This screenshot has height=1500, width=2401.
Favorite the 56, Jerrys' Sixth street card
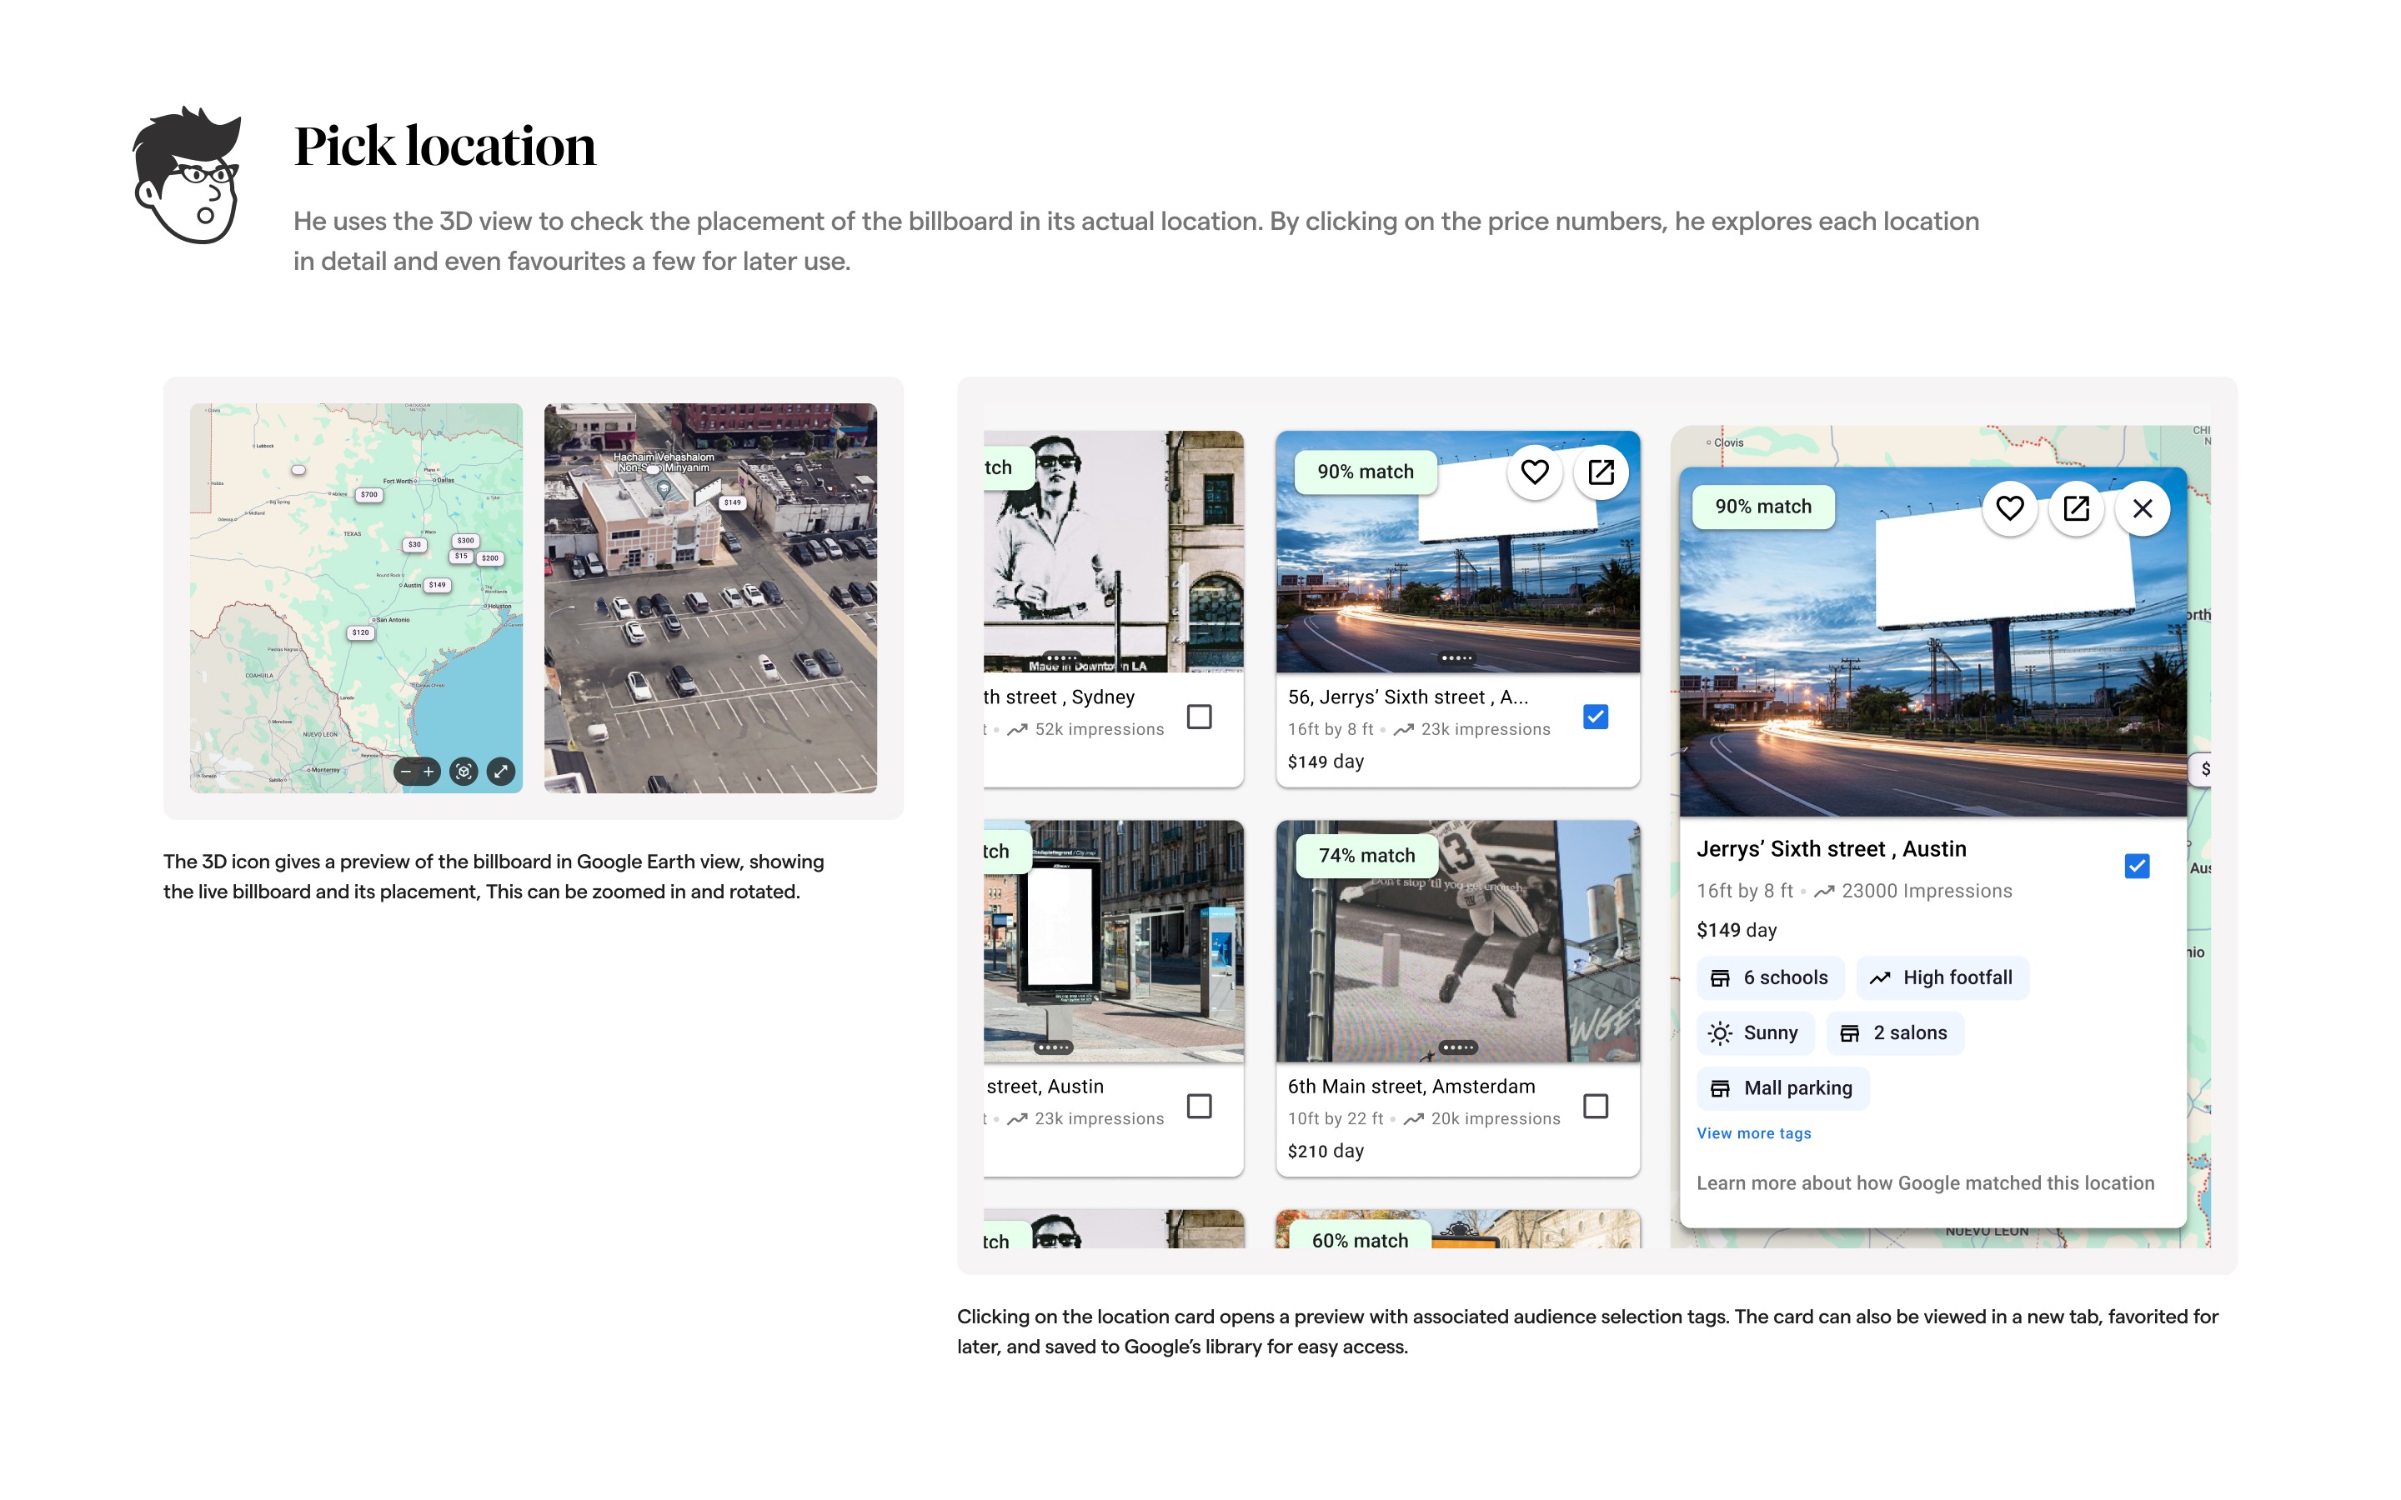[x=1534, y=472]
